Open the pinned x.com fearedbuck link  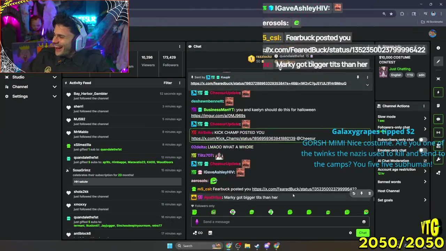tap(268, 84)
